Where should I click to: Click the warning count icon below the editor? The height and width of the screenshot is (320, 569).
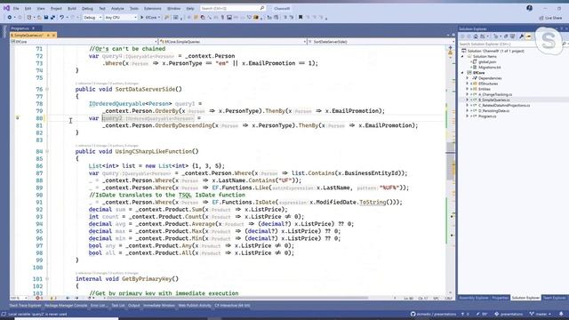click(52, 298)
